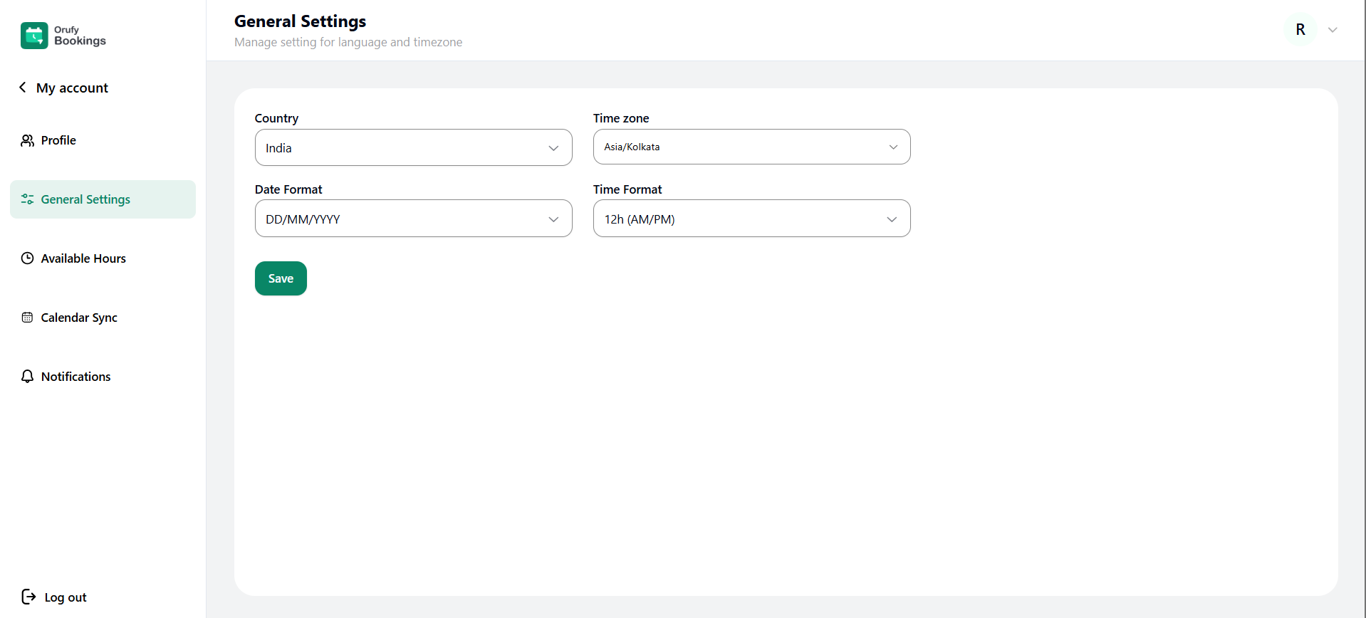This screenshot has width=1366, height=618.
Task: Click the Date Format field label
Action: pos(288,189)
